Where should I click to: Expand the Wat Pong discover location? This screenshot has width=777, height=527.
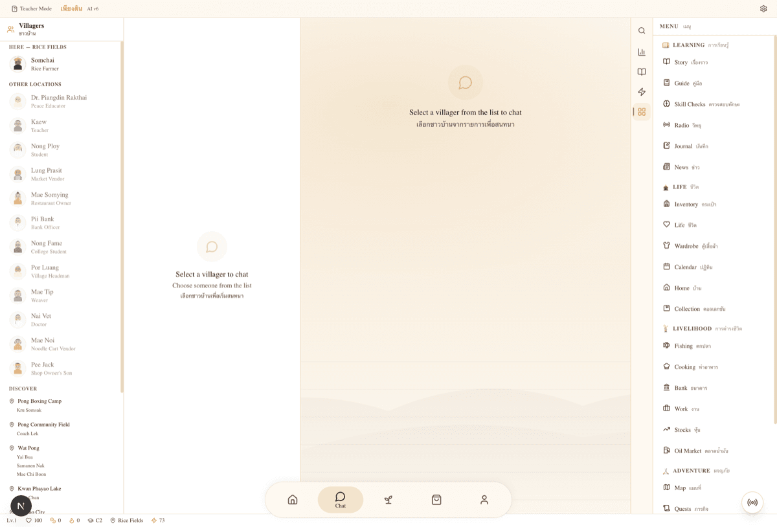coord(27,447)
